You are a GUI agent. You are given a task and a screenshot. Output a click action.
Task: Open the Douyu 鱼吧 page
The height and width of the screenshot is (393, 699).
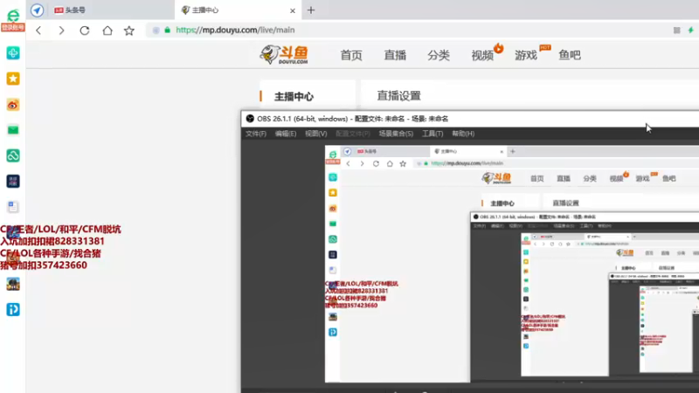tap(570, 55)
